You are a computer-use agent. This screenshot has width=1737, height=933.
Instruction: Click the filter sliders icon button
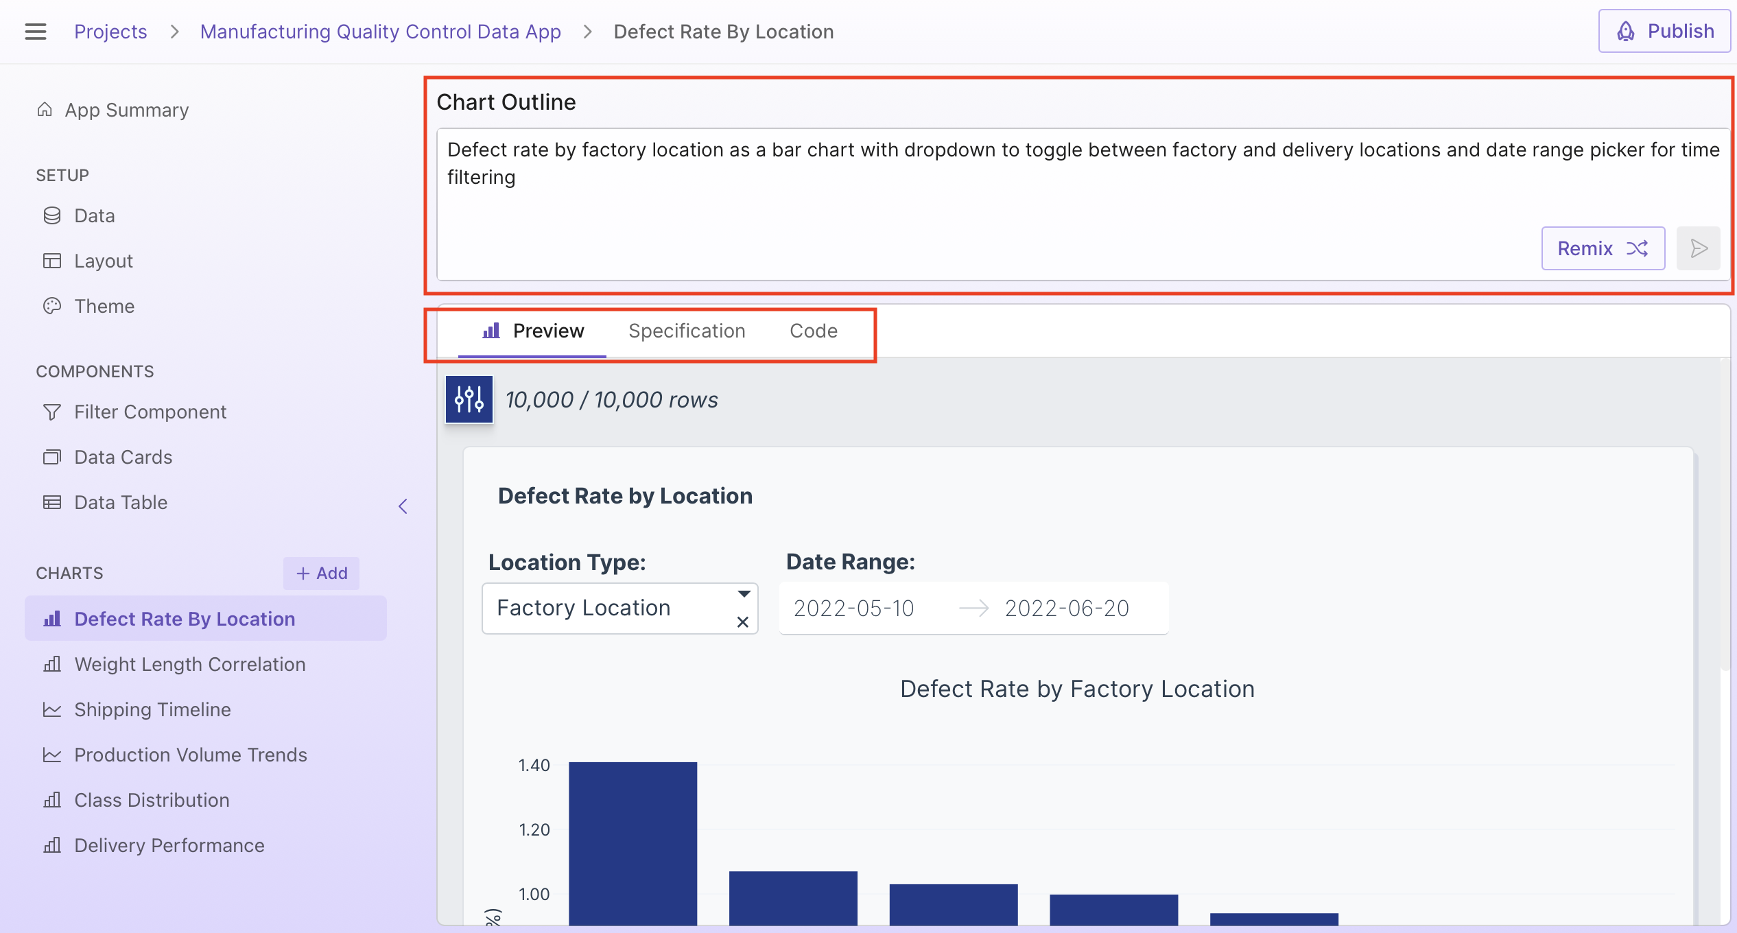(469, 399)
